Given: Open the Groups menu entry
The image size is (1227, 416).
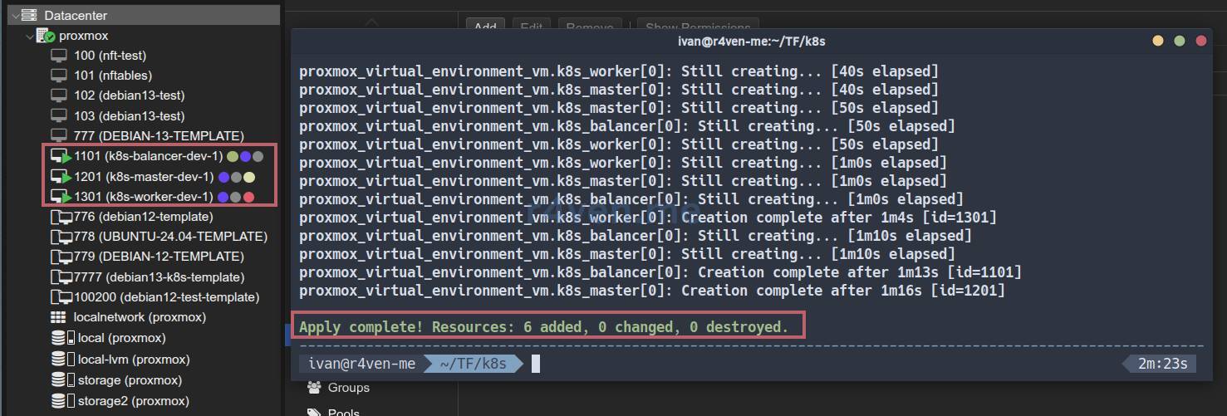Looking at the screenshot, I should [x=348, y=387].
